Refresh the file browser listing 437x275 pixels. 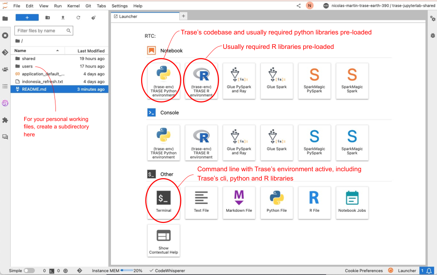pyautogui.click(x=78, y=18)
